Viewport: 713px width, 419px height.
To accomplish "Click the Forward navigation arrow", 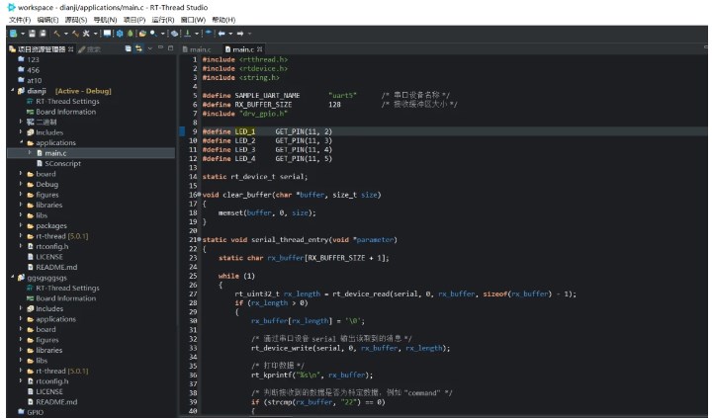I will click(240, 34).
